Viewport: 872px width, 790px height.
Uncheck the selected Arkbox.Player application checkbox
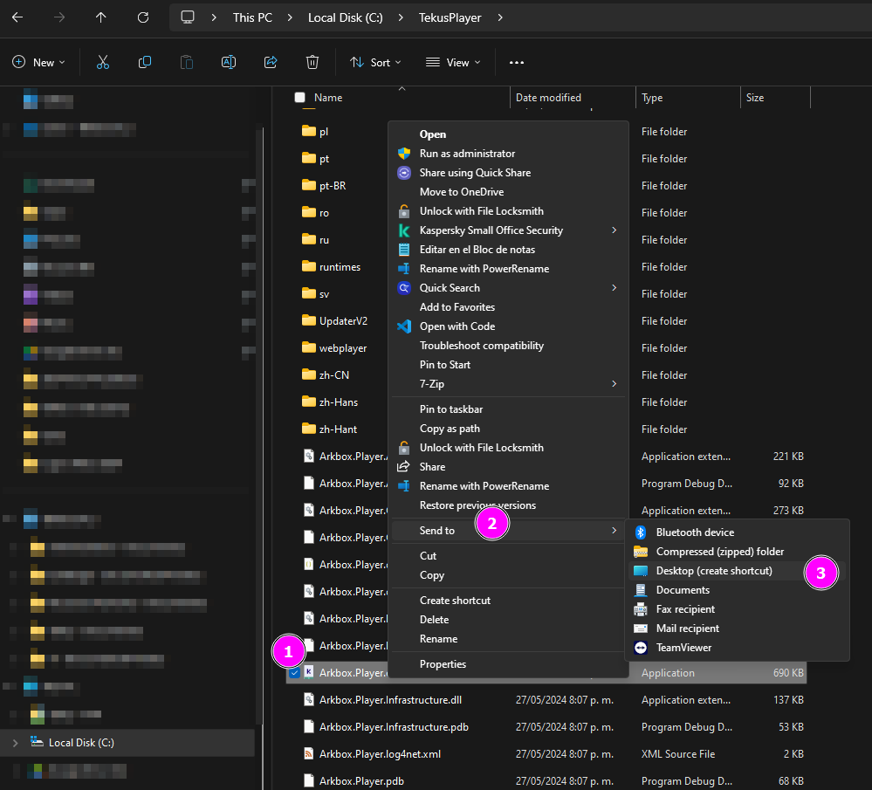point(295,673)
